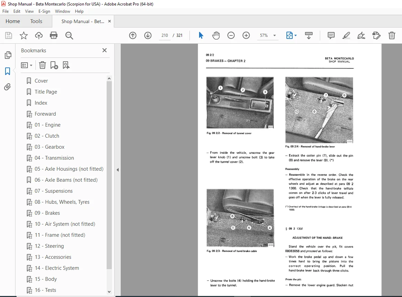The height and width of the screenshot is (297, 402).
Task: Click the page number field showing 210
Action: [x=165, y=35]
